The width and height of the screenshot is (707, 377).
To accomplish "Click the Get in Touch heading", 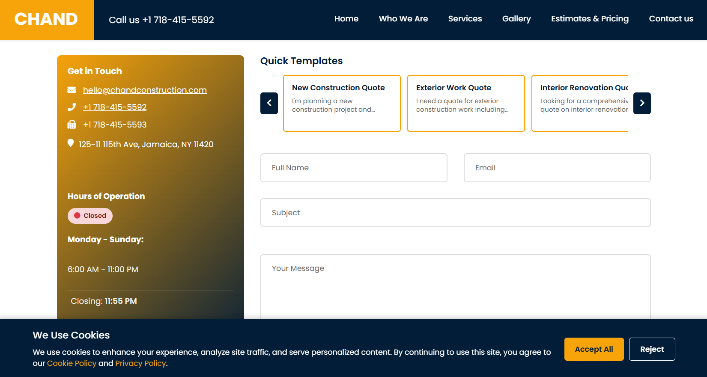I will (x=95, y=71).
